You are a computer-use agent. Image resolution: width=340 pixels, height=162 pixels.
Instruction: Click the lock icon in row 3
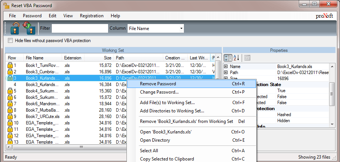(10, 78)
